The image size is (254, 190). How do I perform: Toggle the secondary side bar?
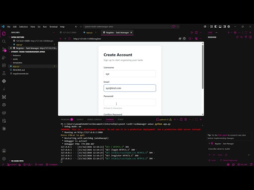(x=224, y=27)
